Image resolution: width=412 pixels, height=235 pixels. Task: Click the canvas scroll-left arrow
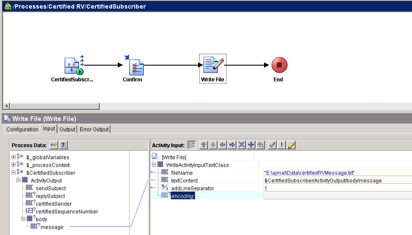tap(6, 106)
